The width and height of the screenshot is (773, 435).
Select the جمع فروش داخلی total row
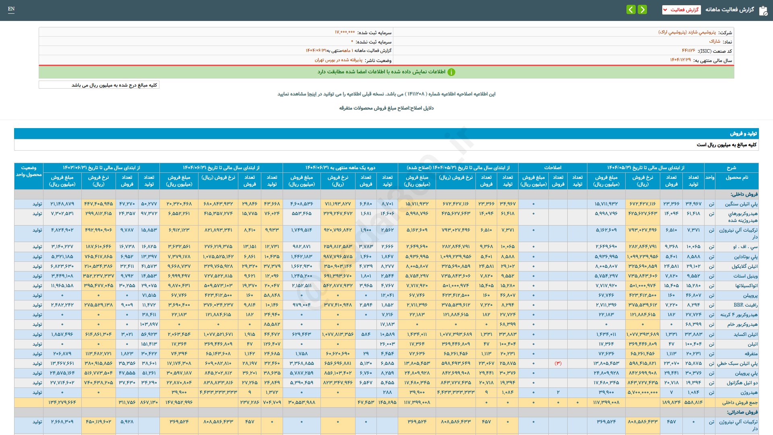point(740,402)
